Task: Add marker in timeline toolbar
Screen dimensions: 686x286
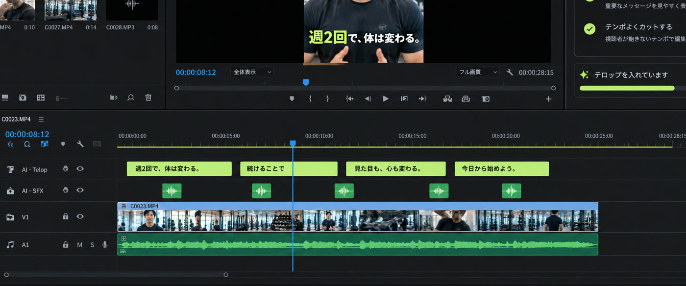Action: [x=63, y=144]
